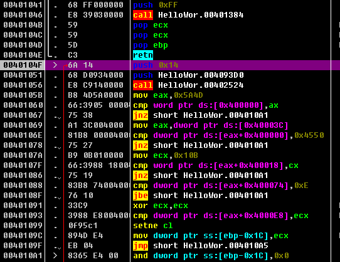Viewport: 340px width, 262px height.
Task: Select address 00401088
Action: click(23, 186)
